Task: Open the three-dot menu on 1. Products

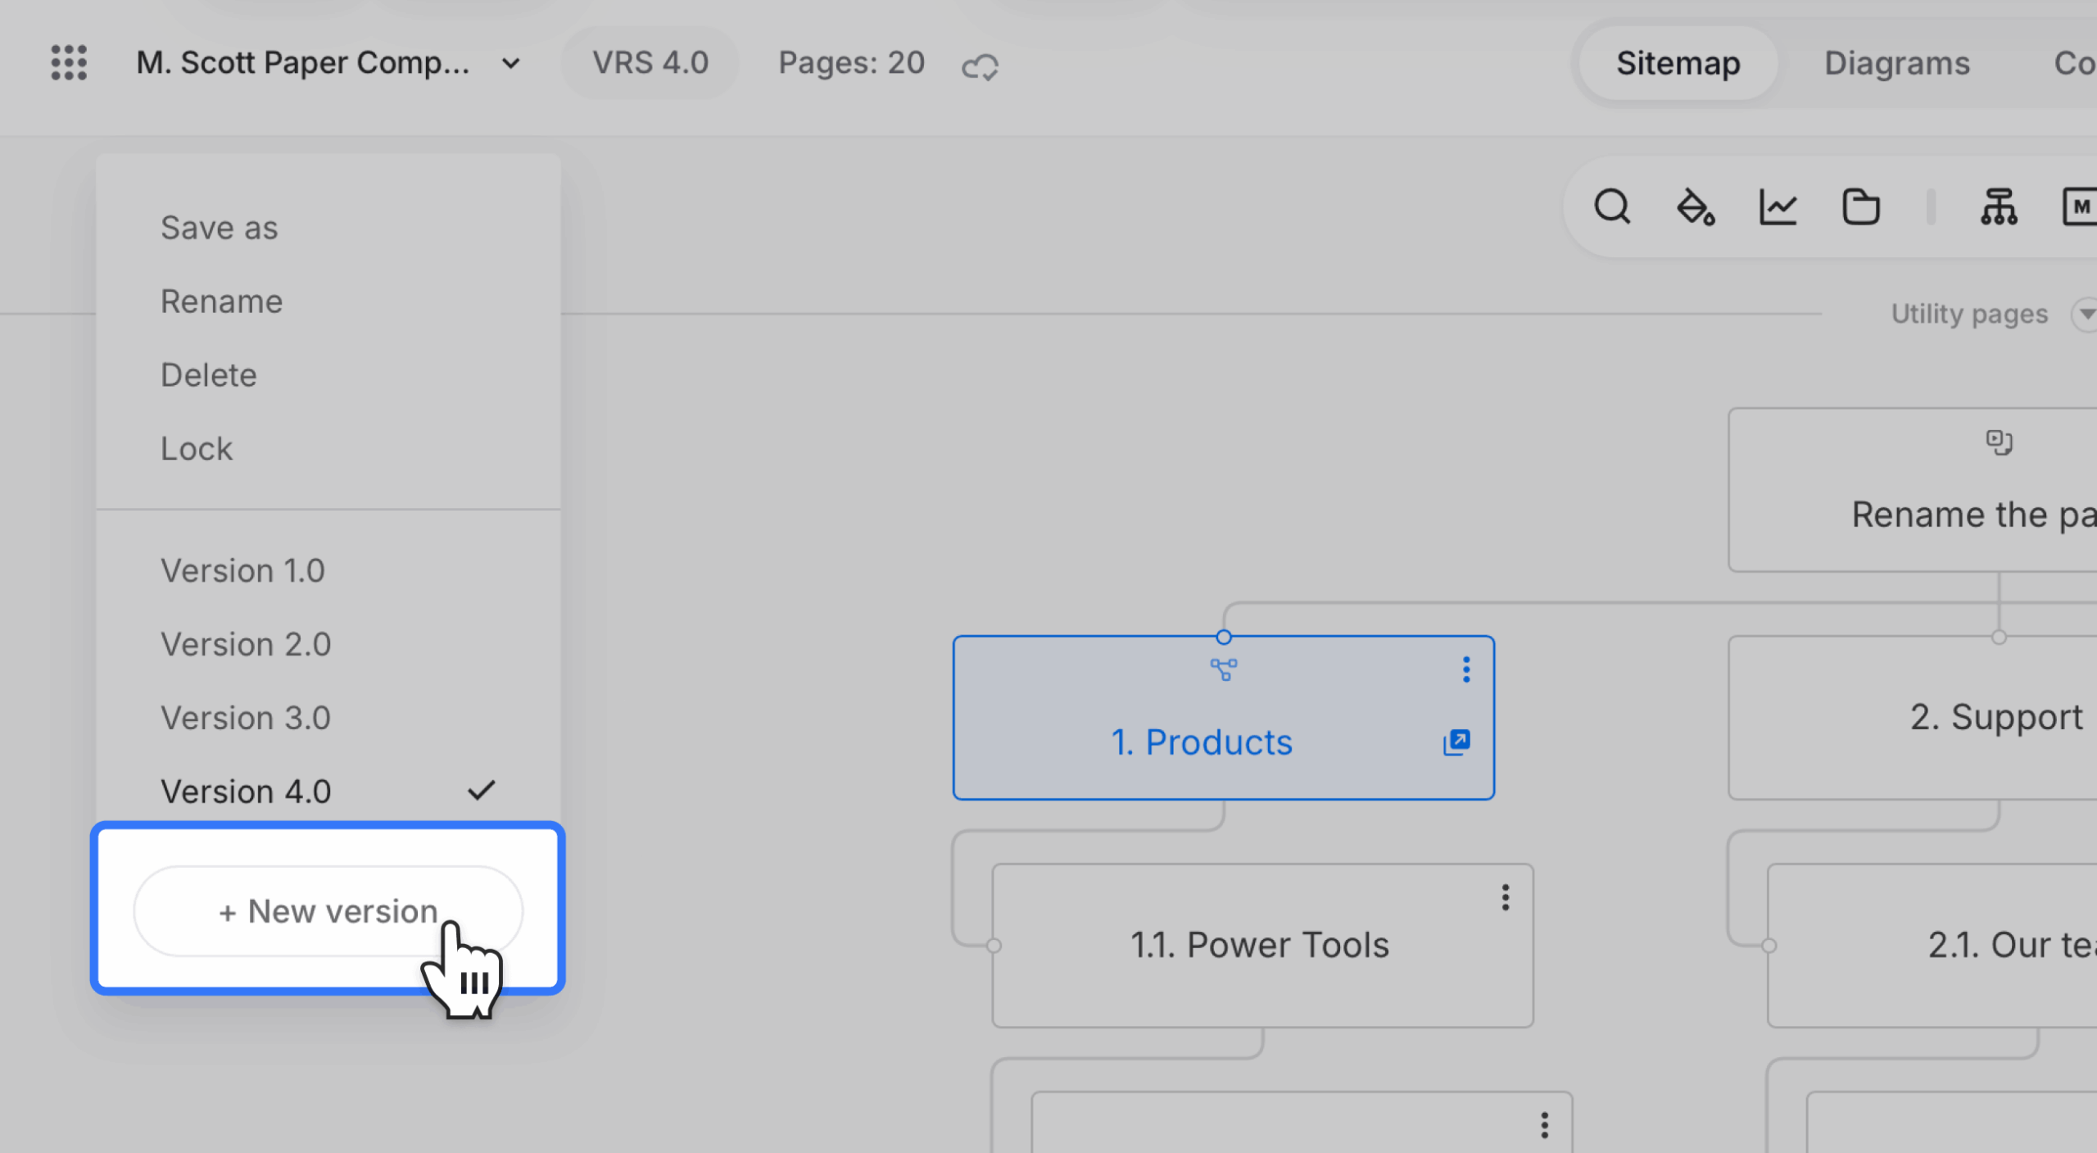Action: pos(1466,670)
